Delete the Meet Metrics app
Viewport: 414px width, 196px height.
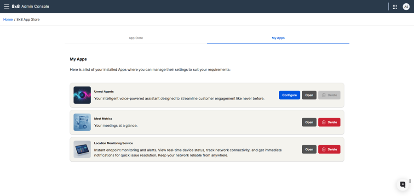[x=329, y=122]
